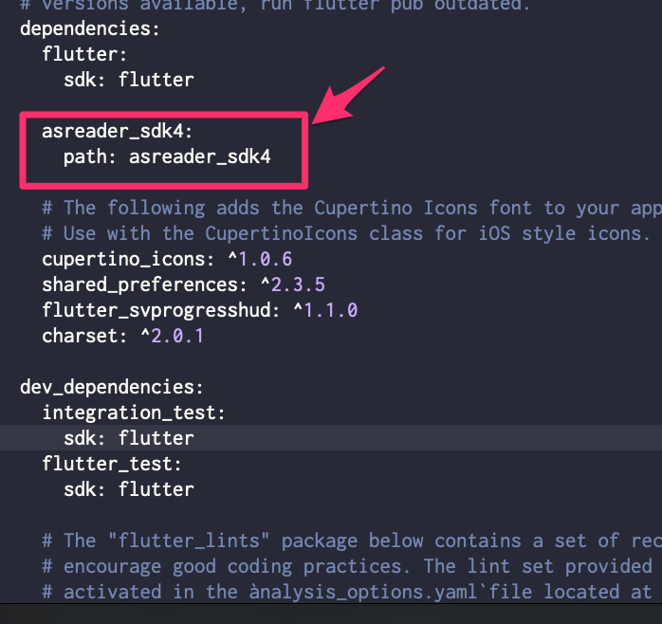Click 'sdk: flutter' under integration_test
The image size is (662, 624).
[129, 438]
